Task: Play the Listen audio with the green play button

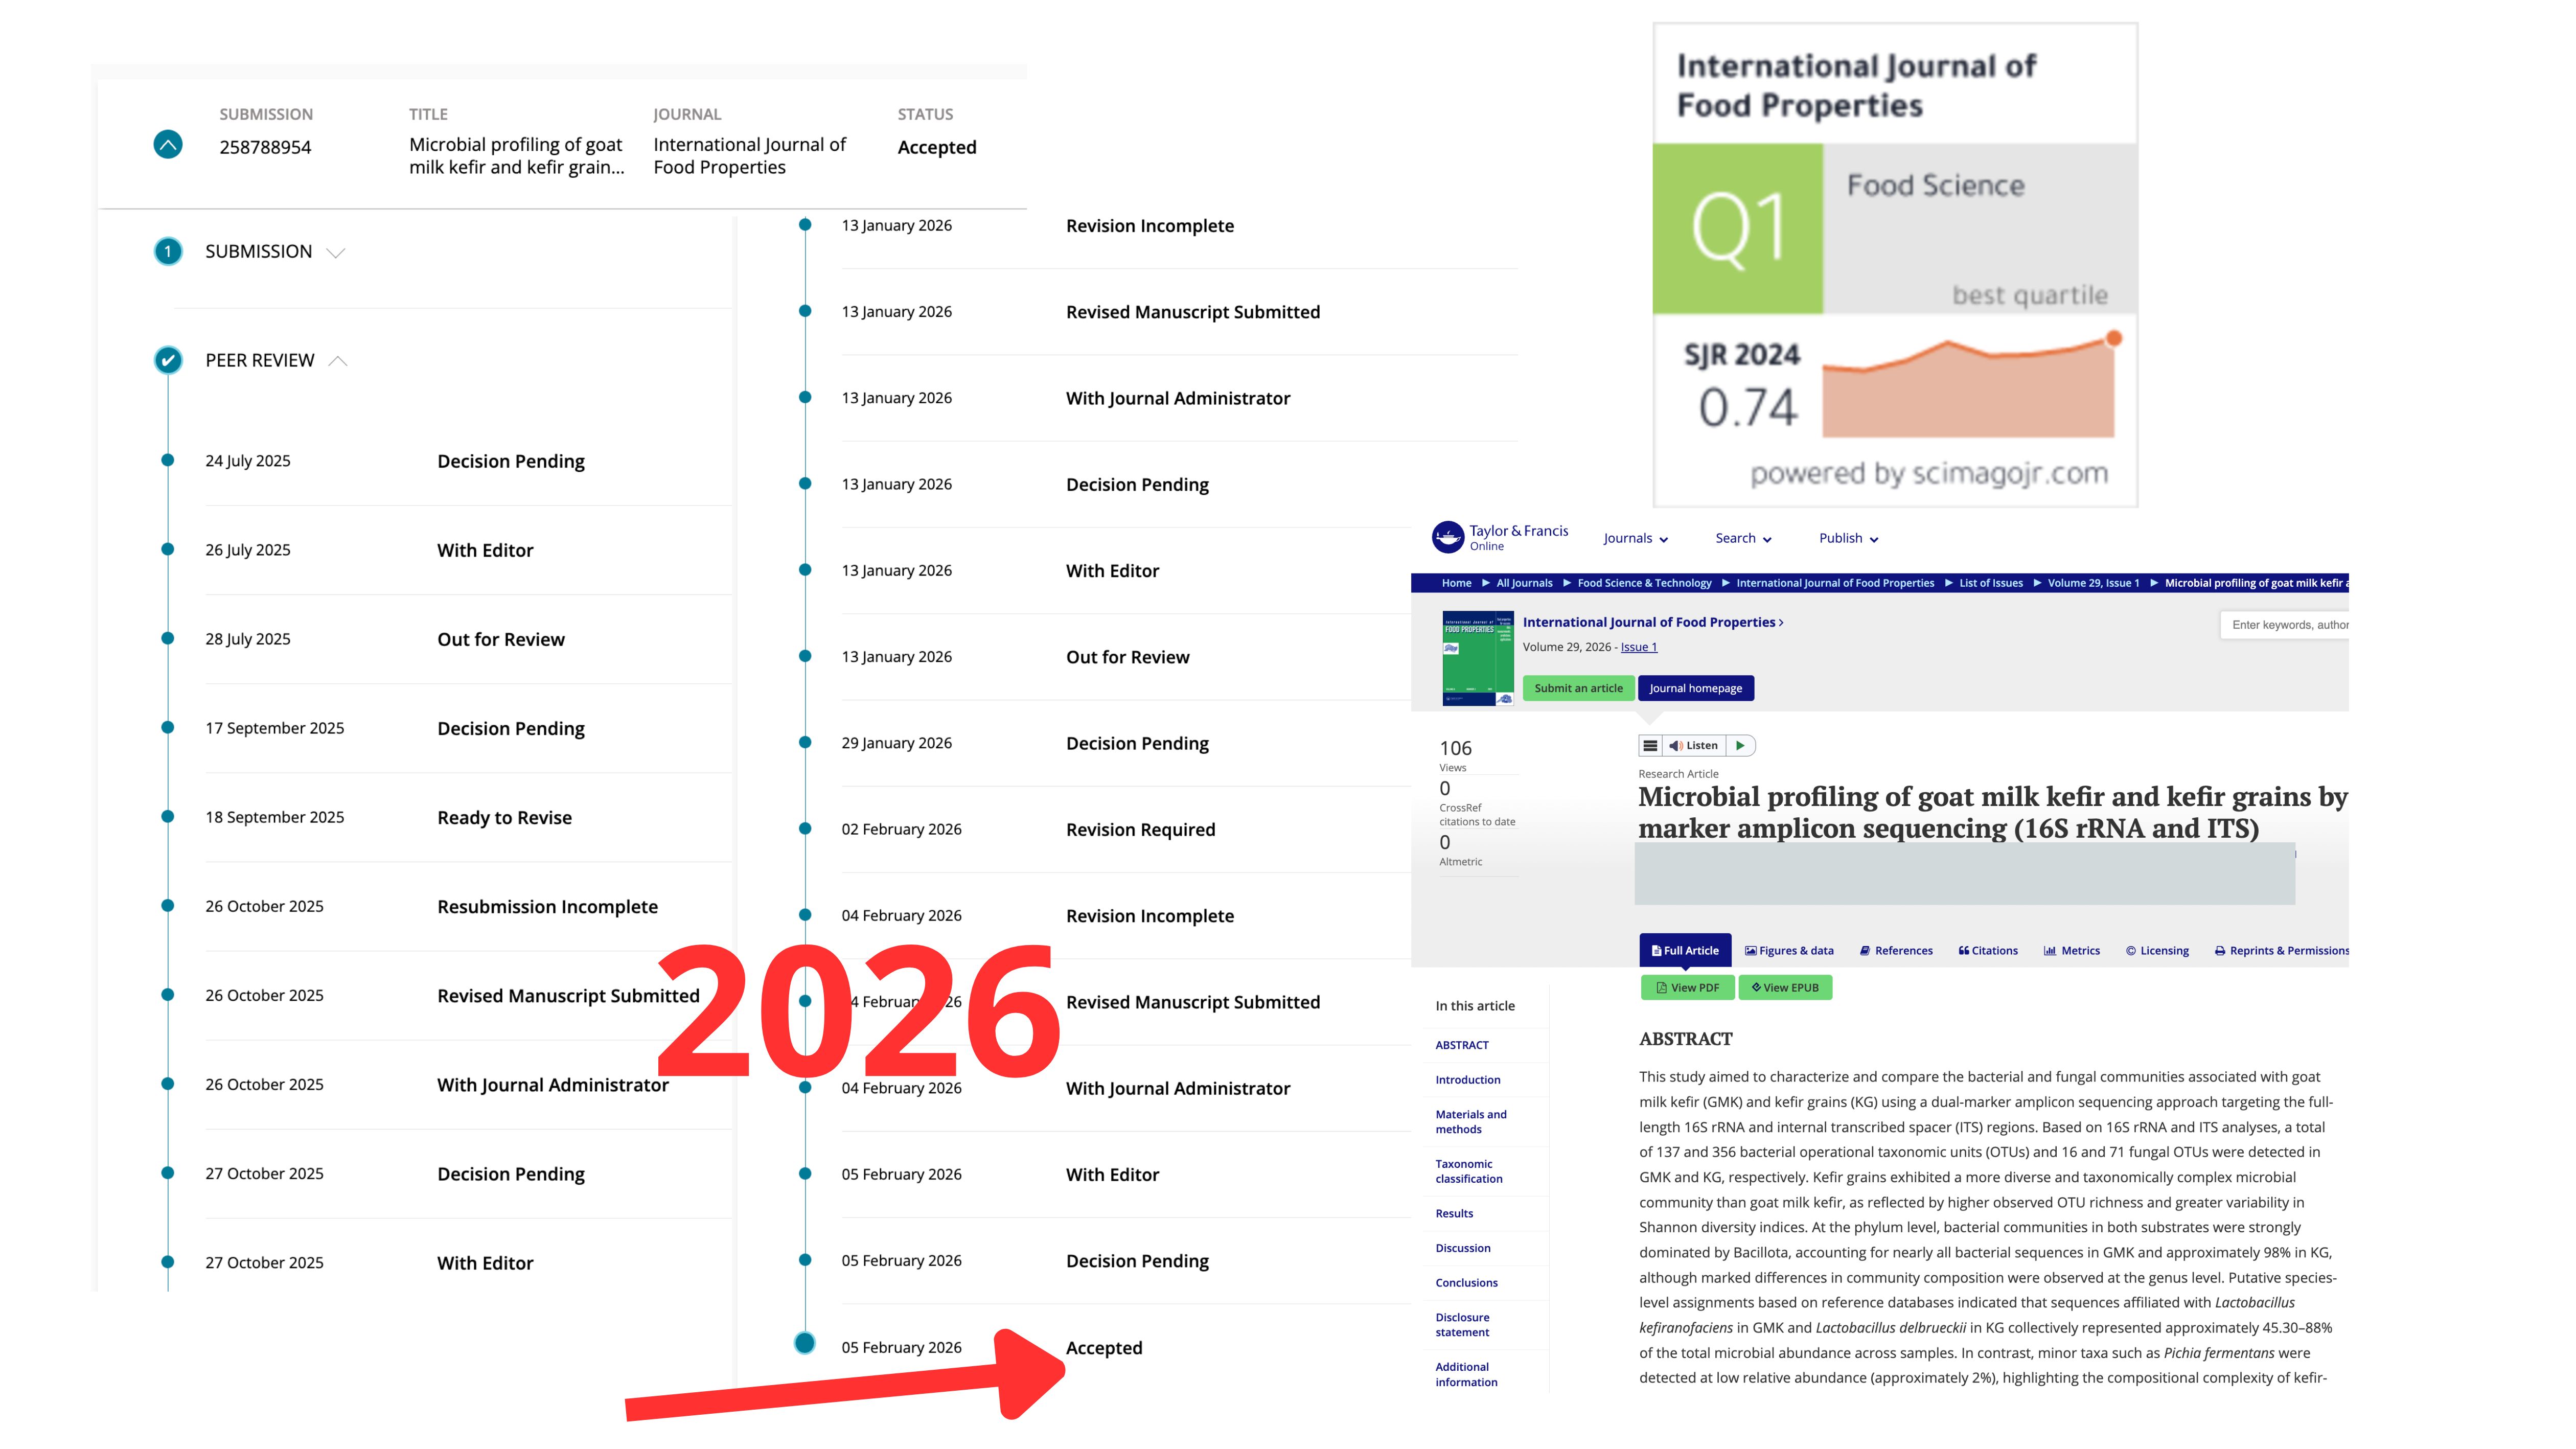Action: [1740, 745]
